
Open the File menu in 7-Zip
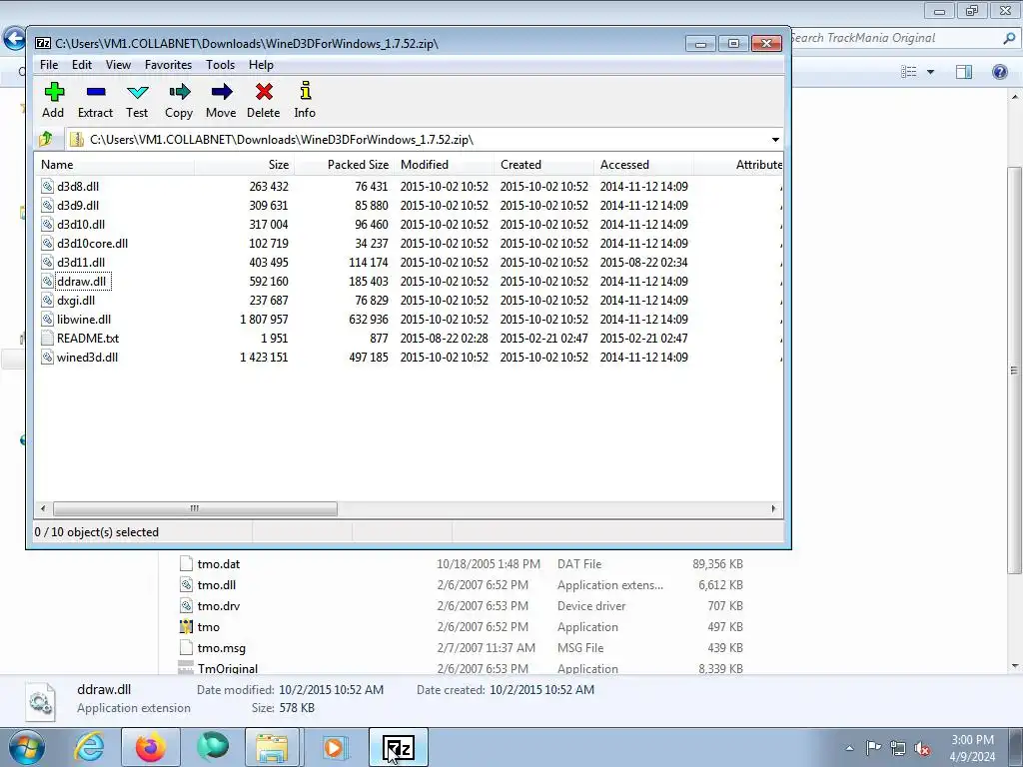pos(49,65)
